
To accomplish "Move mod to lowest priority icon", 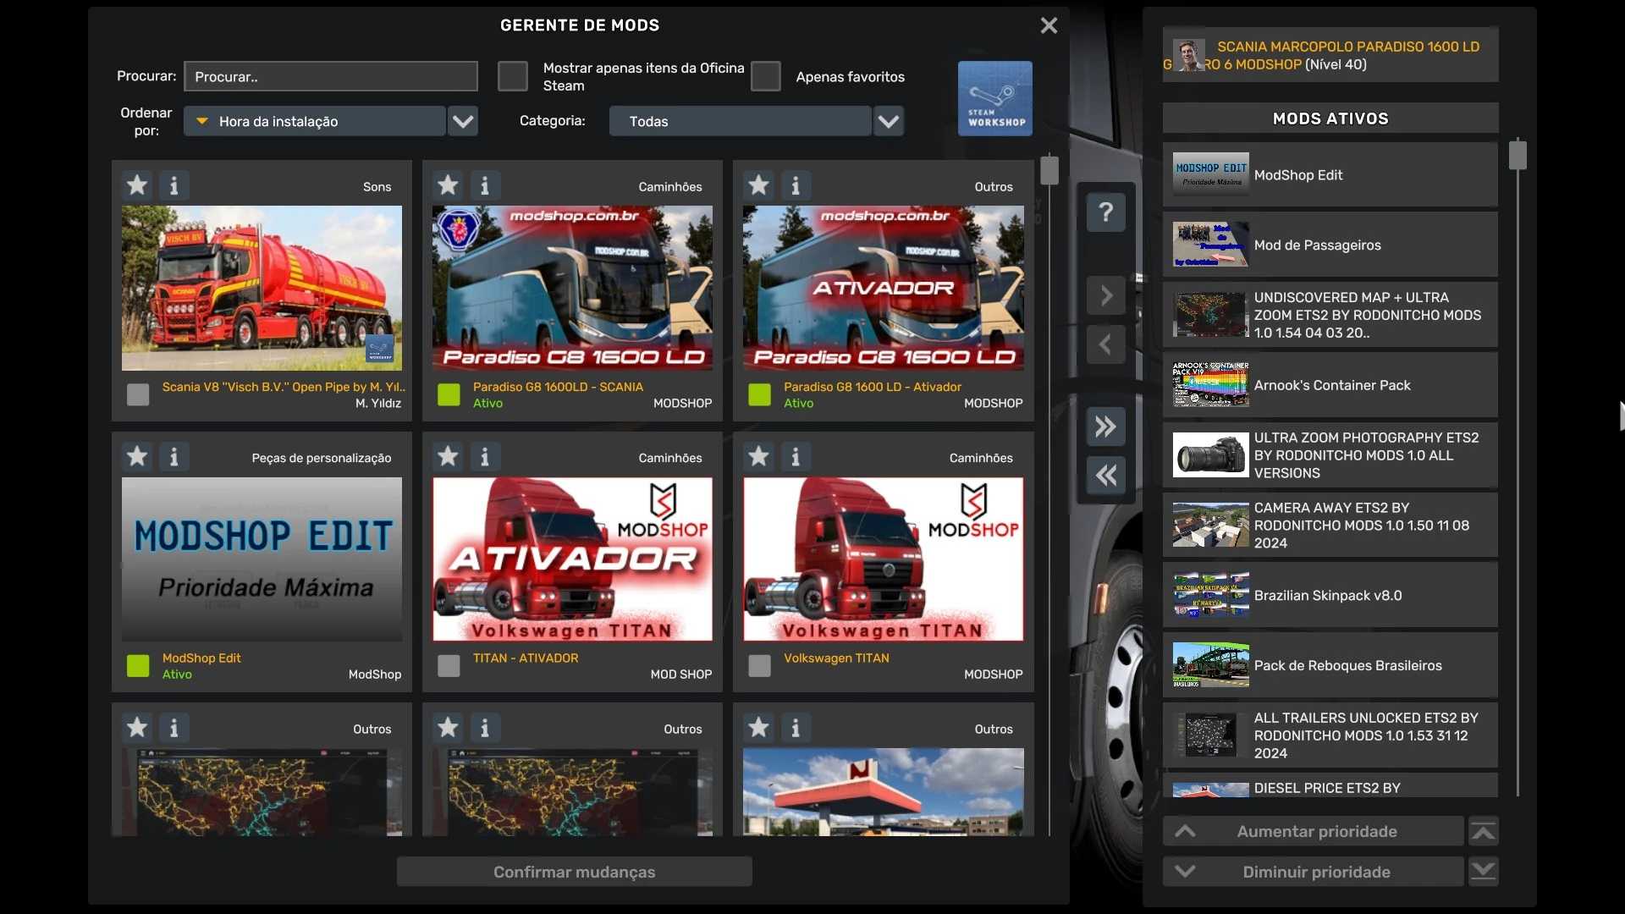I will coord(1483,871).
